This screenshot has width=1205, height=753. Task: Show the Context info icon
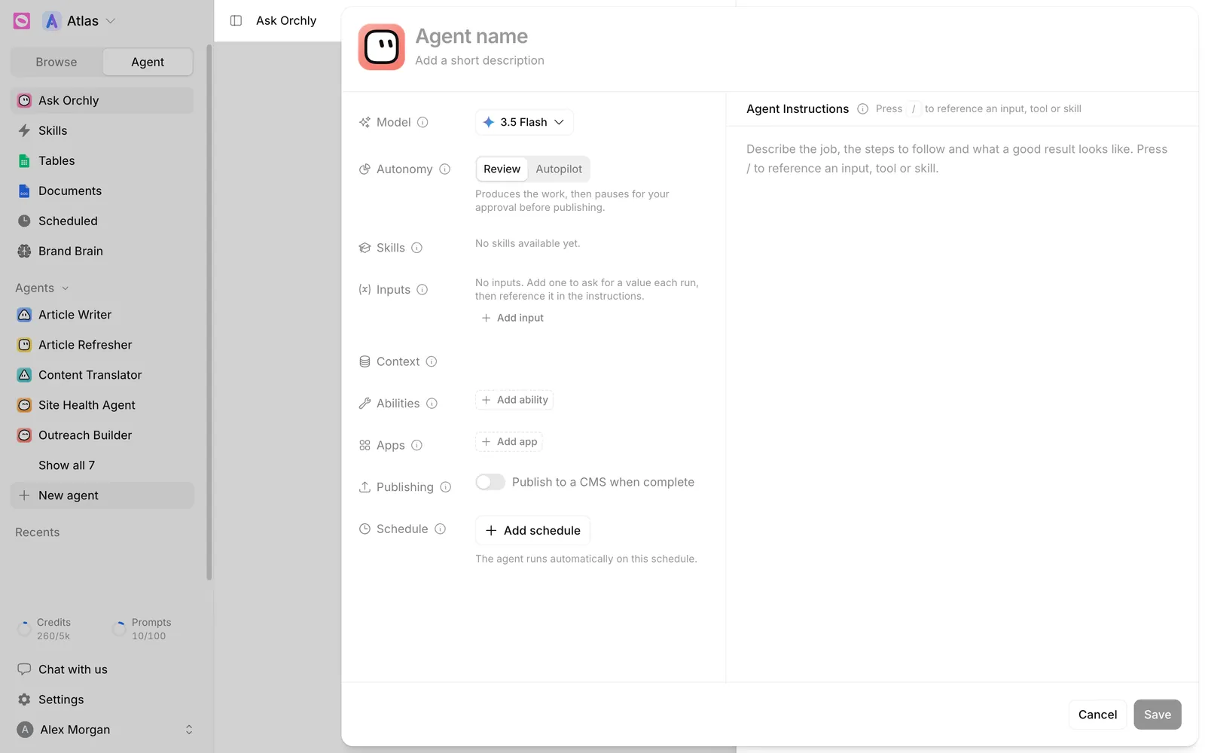point(432,361)
